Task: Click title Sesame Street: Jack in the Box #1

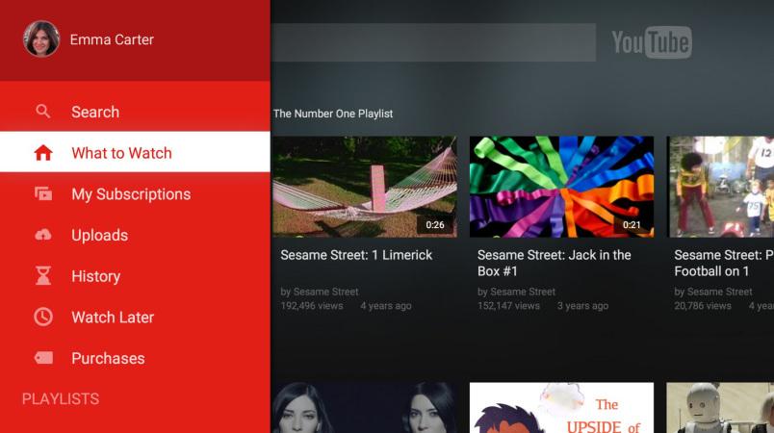Action: click(x=554, y=263)
